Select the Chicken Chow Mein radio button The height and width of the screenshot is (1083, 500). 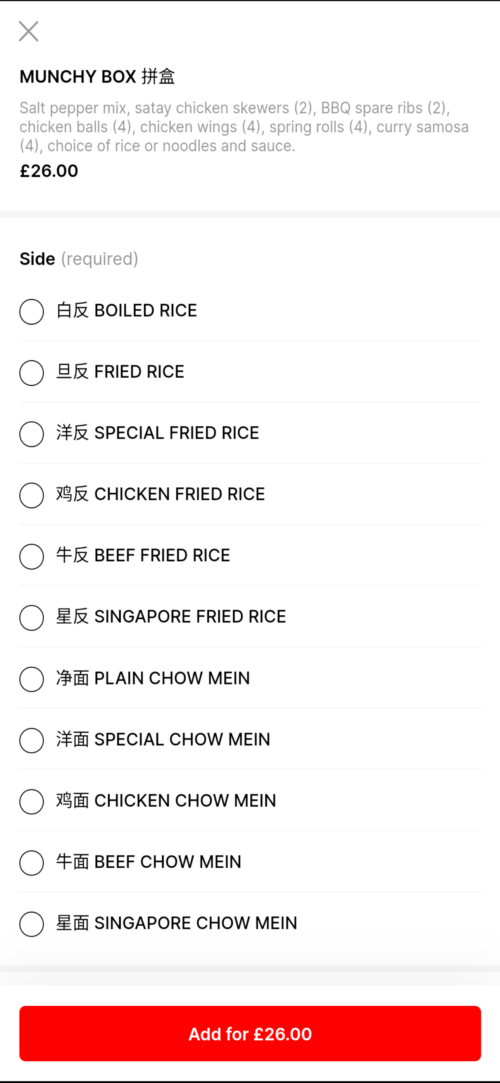click(x=31, y=801)
